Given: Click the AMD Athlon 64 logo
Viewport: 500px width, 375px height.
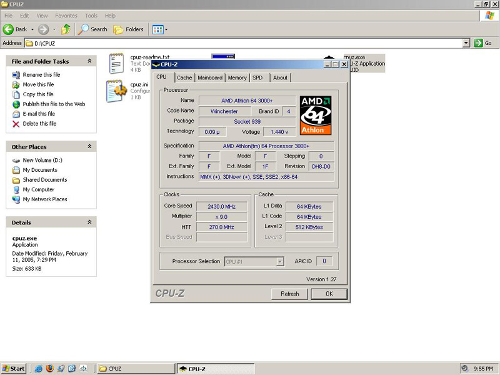Looking at the screenshot, I should [316, 116].
